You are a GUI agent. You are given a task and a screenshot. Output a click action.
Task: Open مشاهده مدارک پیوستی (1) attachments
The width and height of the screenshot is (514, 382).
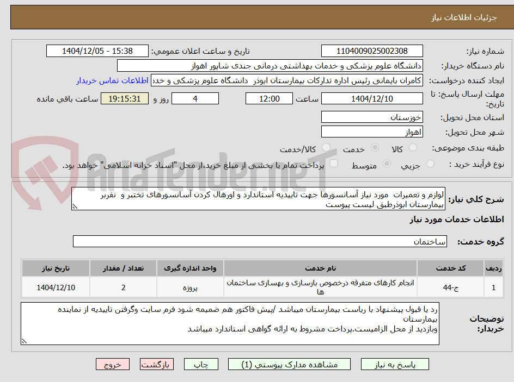coord(289,364)
